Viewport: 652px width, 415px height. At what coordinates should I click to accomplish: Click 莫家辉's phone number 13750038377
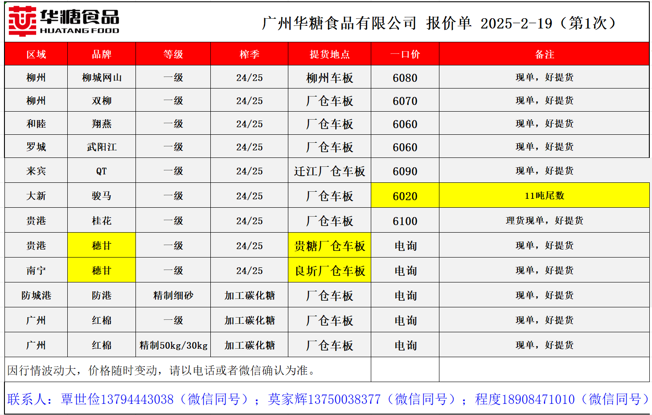coord(344,399)
